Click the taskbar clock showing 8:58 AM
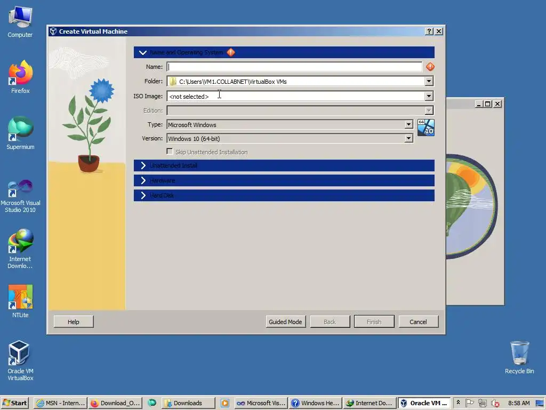 [519, 403]
